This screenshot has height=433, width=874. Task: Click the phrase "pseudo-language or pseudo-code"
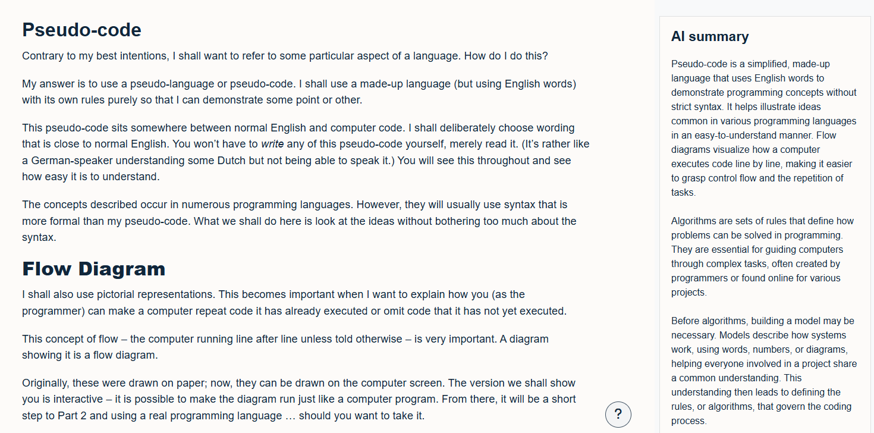pos(207,83)
